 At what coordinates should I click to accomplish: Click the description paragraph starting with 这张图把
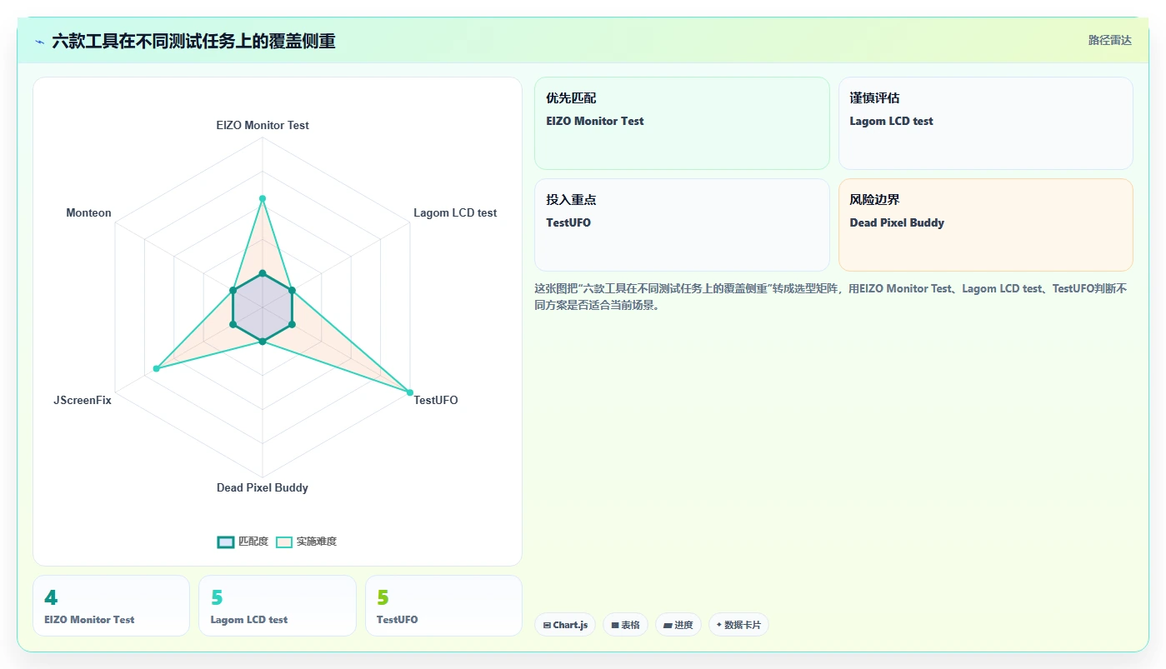831,297
